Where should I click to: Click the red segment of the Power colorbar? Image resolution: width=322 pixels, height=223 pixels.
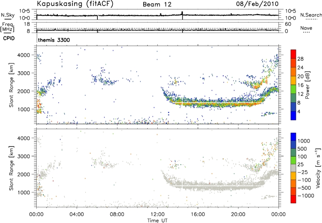293,54
